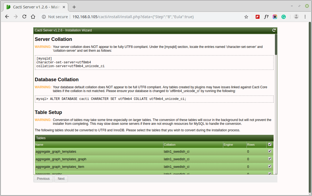Toggle the select-all tables checkbox in header
The width and height of the screenshot is (312, 196).
[270, 145]
